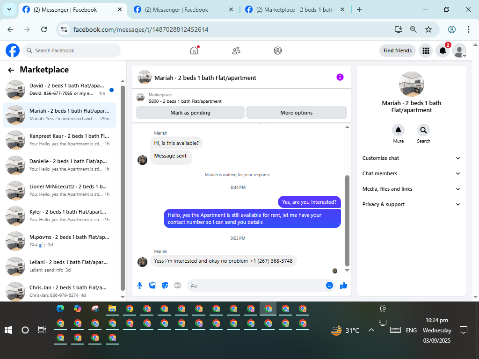Screen dimensions: 479x359
Task: Open the Home feed icon
Action: coord(194,50)
